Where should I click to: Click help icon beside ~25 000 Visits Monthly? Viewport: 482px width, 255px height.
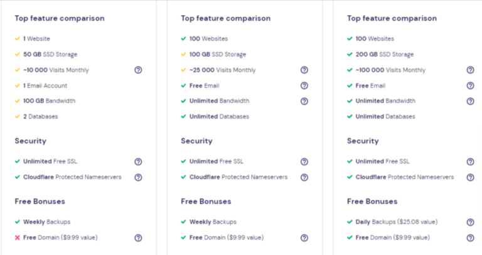[x=304, y=70]
